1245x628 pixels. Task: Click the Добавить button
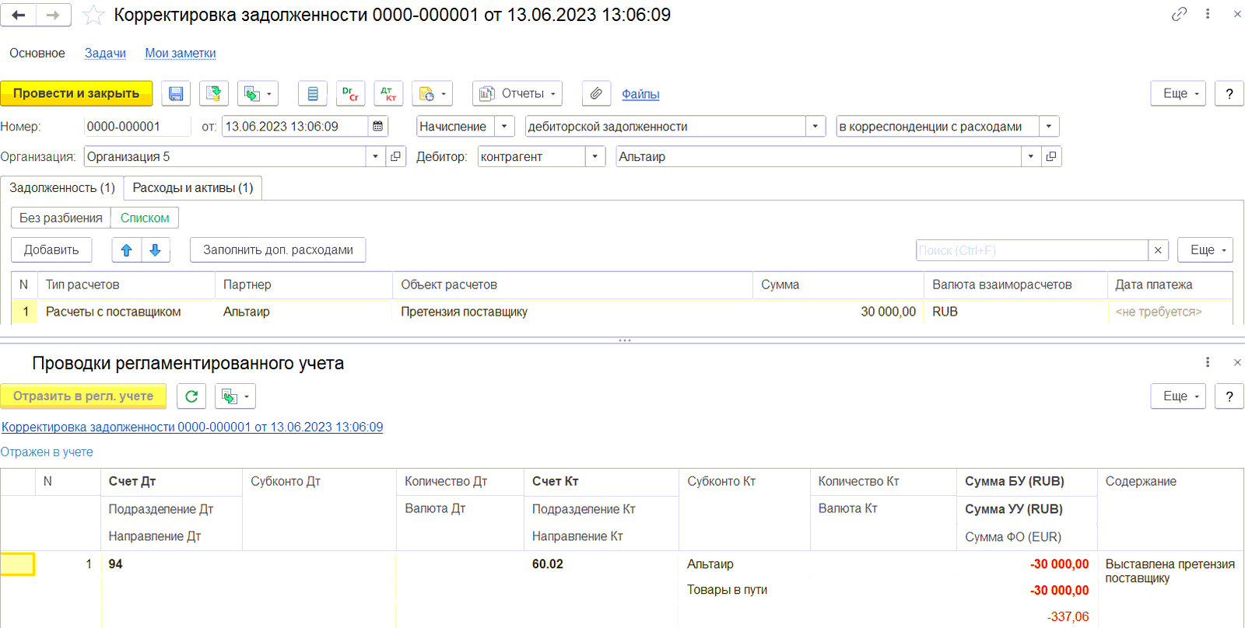tap(51, 250)
